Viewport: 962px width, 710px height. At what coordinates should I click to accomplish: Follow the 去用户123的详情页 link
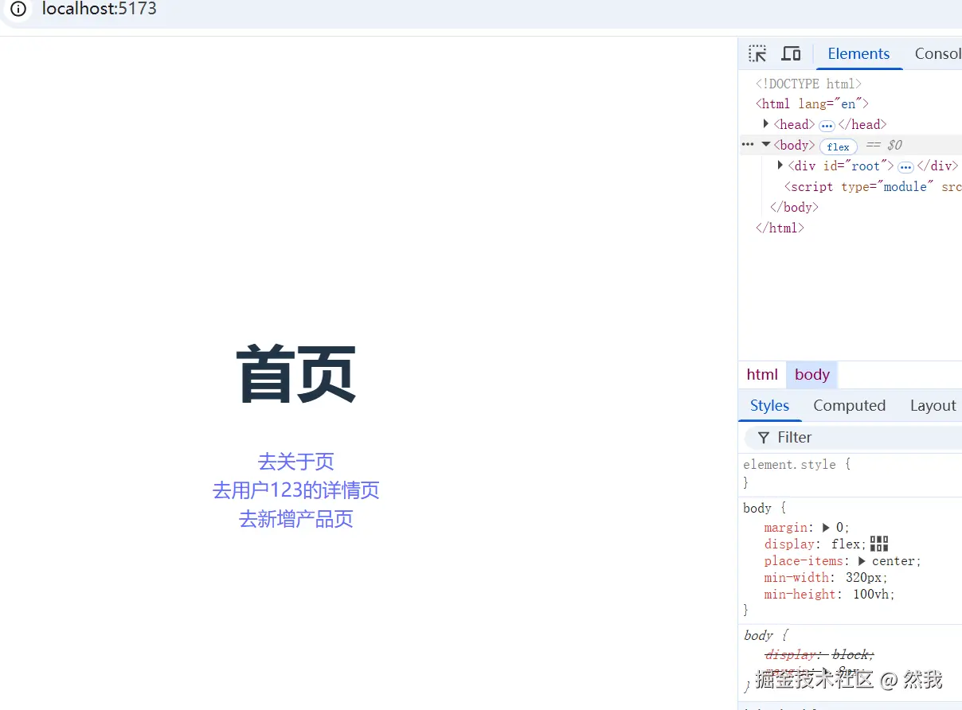tap(296, 490)
